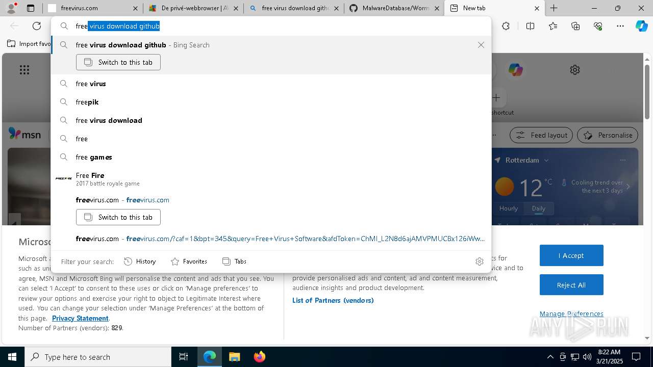The image size is (653, 367).
Task: Open the Privacy Statement link
Action: [80, 318]
